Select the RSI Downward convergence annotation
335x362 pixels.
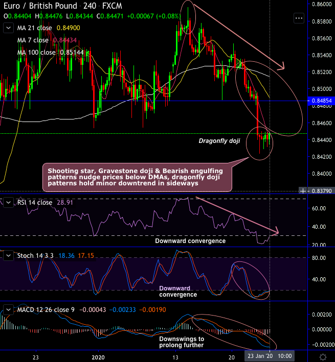coord(190,241)
